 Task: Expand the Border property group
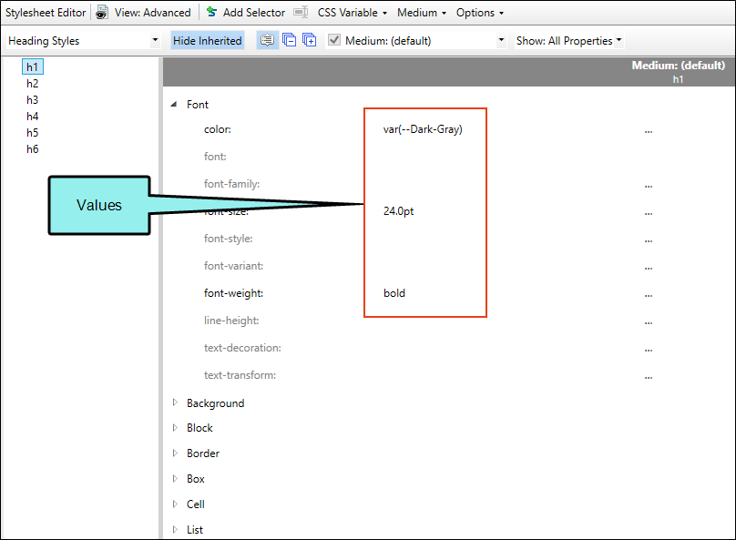point(174,453)
